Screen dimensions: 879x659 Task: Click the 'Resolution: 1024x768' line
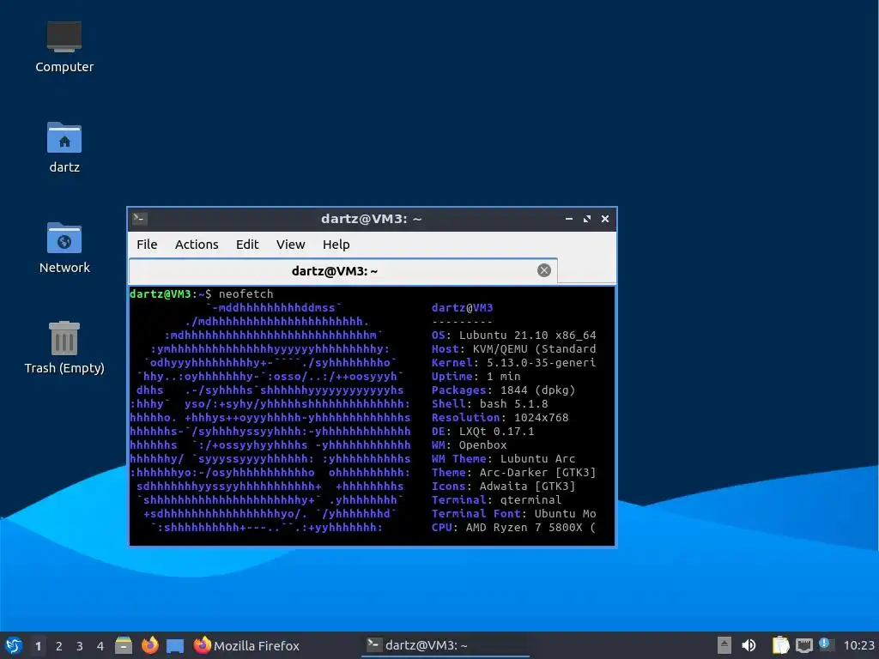point(500,418)
